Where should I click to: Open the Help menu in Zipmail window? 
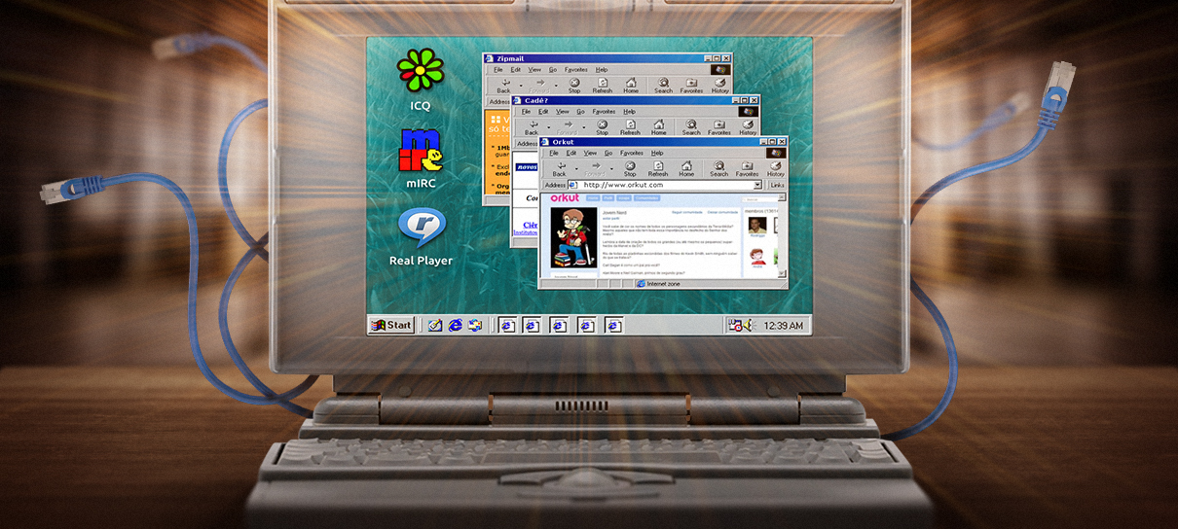[602, 70]
